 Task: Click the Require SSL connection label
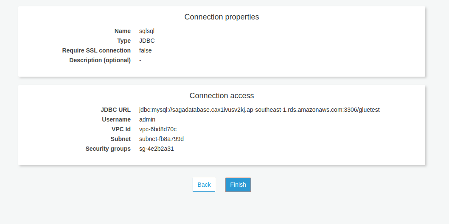[96, 50]
